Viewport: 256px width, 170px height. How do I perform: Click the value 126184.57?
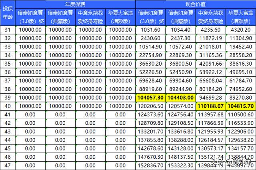[211, 140]
